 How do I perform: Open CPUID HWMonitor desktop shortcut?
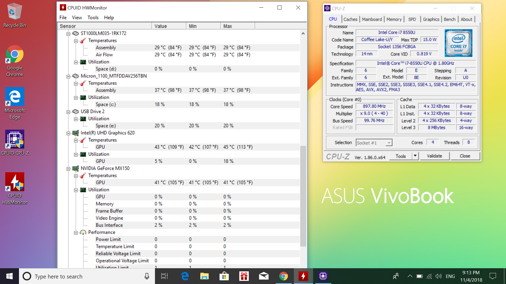click(x=15, y=189)
